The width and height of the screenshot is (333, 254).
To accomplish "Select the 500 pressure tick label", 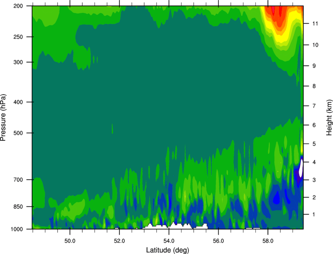I will coord(18,133).
